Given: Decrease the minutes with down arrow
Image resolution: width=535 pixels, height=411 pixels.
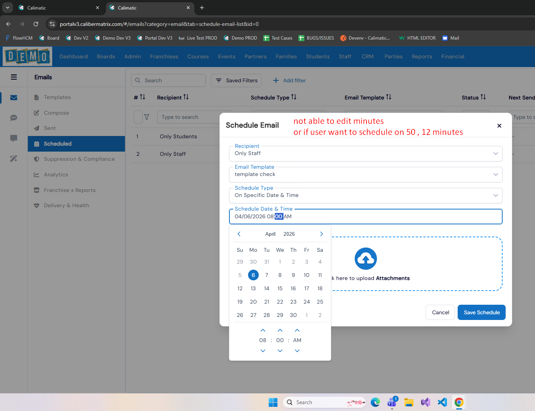Looking at the screenshot, I should point(280,351).
